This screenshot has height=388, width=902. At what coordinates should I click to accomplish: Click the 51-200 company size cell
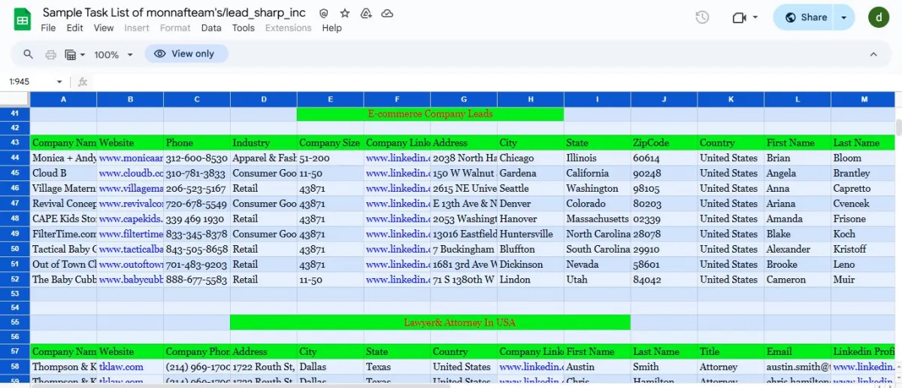click(330, 158)
